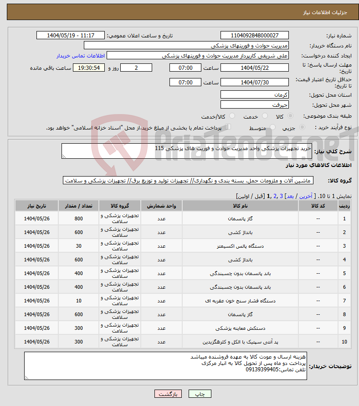Select row 6 item باند پانسمان بدون چسبندگی
Screen dimensions: 359x406
coord(240,287)
